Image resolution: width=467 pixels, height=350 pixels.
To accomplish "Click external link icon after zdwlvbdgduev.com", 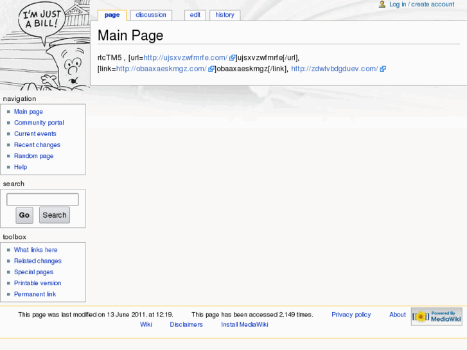I will 383,69.
